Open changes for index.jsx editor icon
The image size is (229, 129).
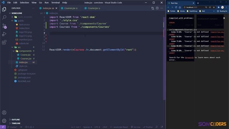(x=153, y=8)
